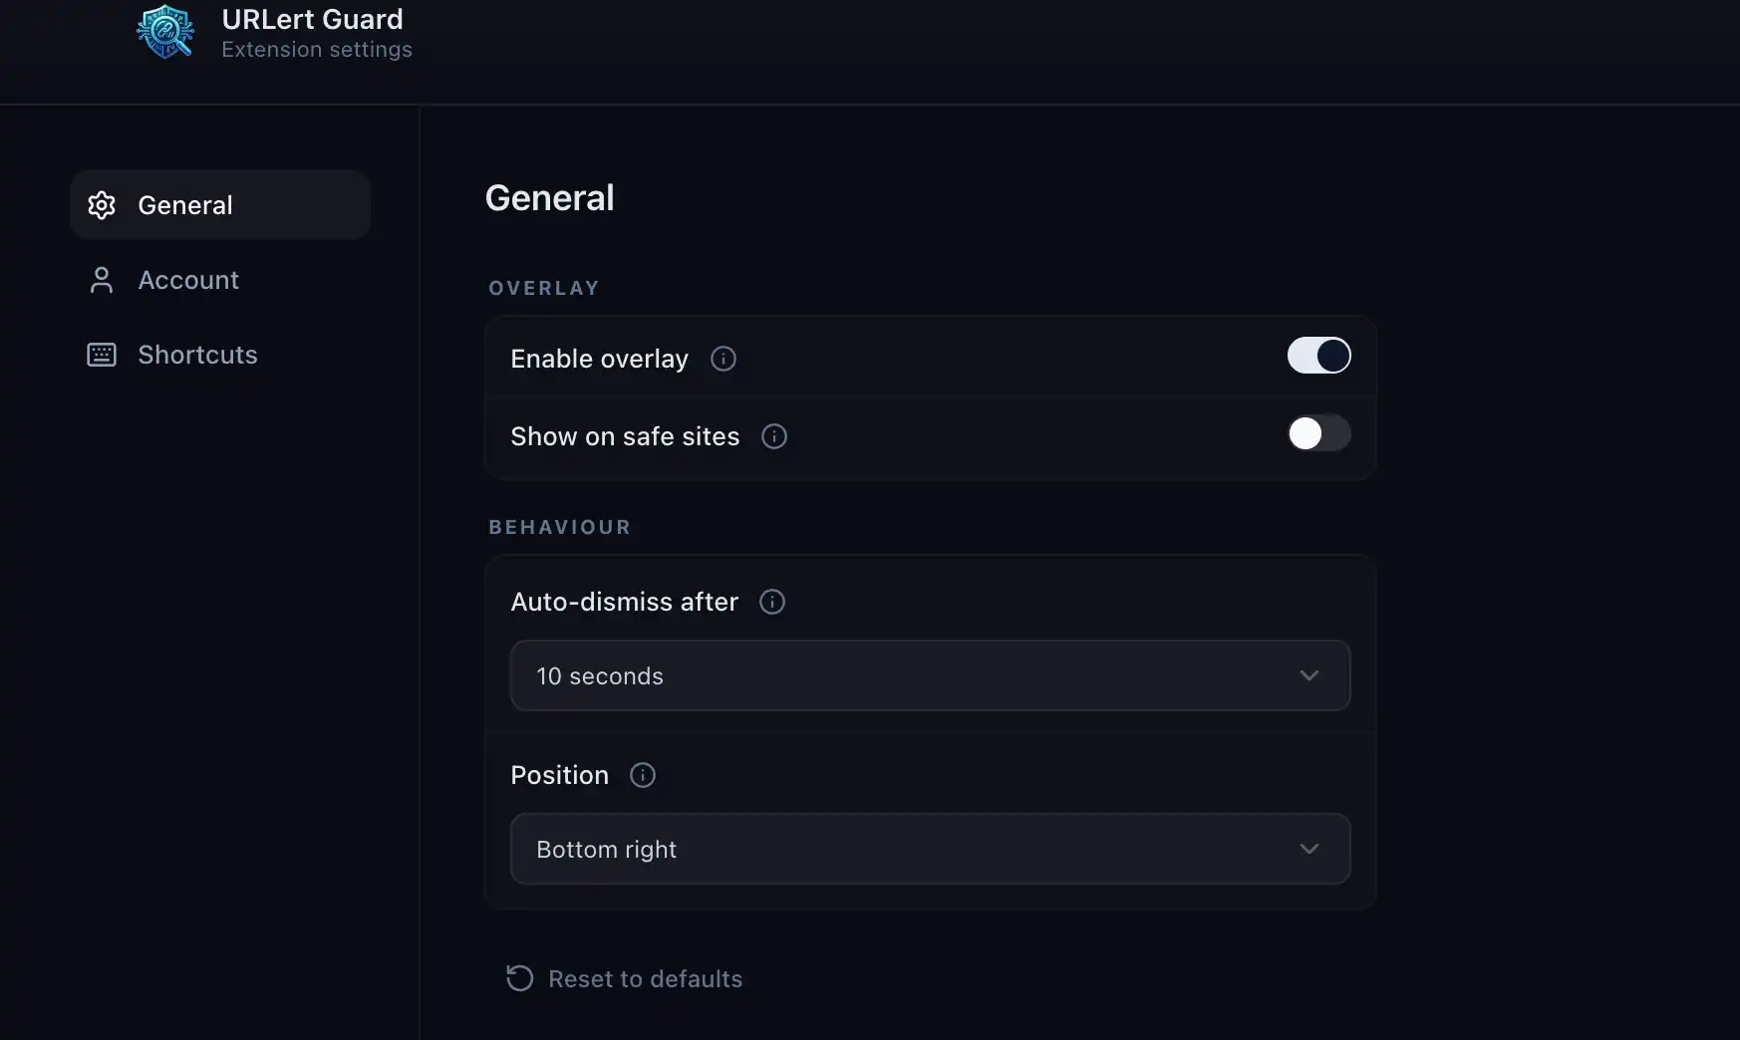Click the person icon next to Account
Viewport: 1740px width, 1040px height.
102,280
